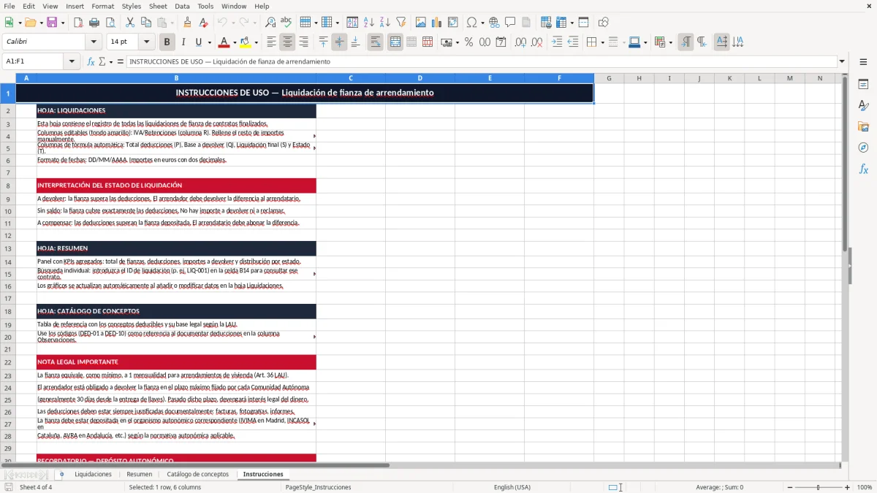This screenshot has width=877, height=493.
Task: Select column G header
Action: 609,78
